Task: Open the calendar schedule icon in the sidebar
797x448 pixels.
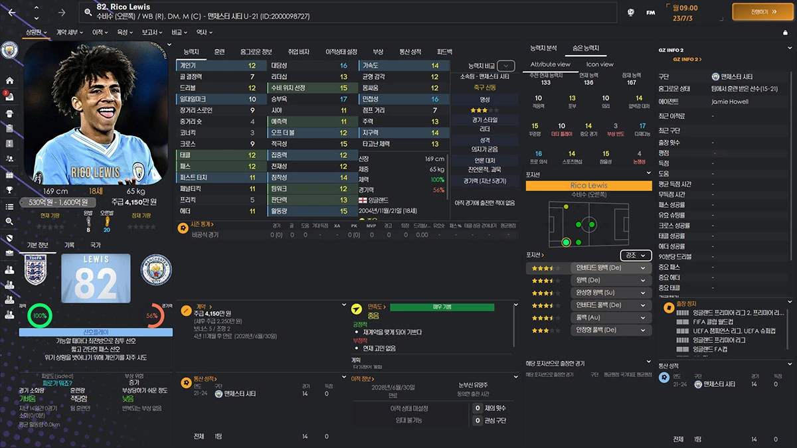Action: click(9, 175)
